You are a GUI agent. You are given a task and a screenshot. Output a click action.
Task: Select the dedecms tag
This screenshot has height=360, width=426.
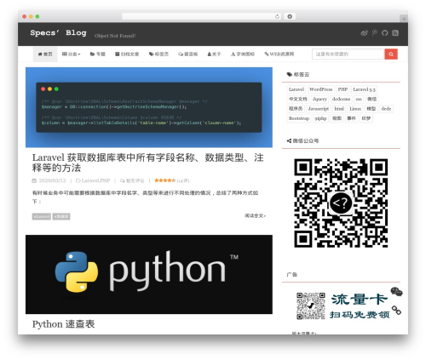coord(341,99)
